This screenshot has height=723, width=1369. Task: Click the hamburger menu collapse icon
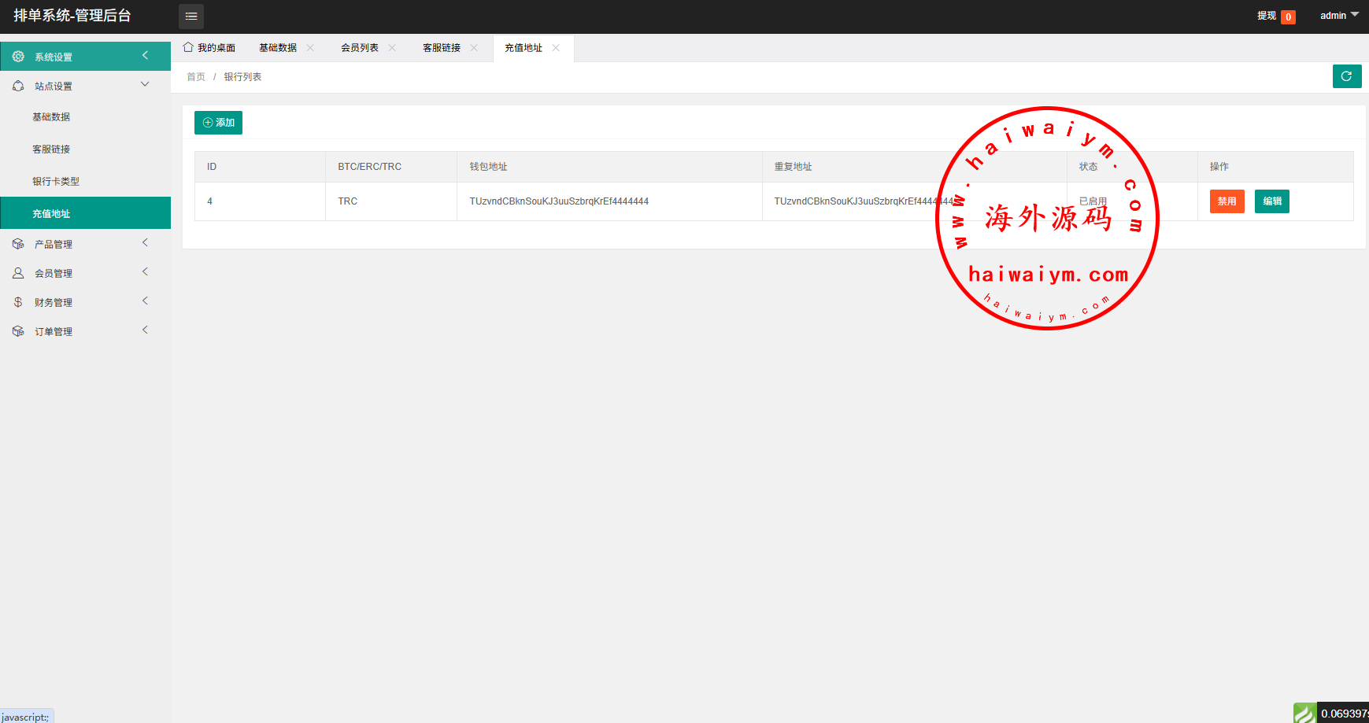[191, 16]
